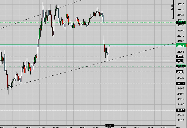Image resolution: width=187 pixels, height=128 pixels.
Task: Click the green 11490.9 level label
Action: [x=180, y=66]
